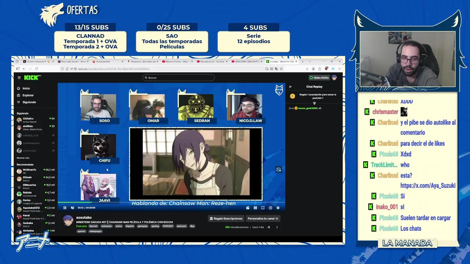The height and width of the screenshot is (264, 470).
Task: Open video player settings gear
Action: coord(278,208)
